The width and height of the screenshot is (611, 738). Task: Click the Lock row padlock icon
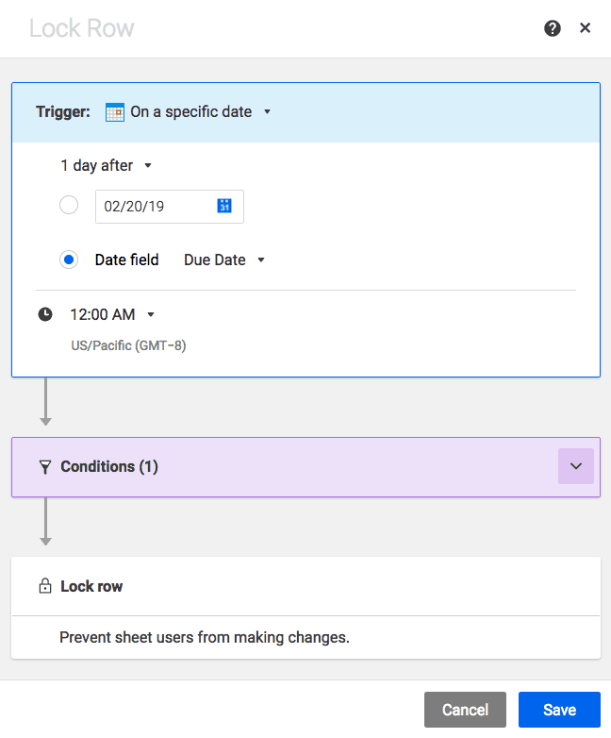(44, 586)
